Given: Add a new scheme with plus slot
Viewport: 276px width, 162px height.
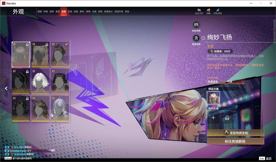Looking at the screenshot, I should [x=213, y=117].
